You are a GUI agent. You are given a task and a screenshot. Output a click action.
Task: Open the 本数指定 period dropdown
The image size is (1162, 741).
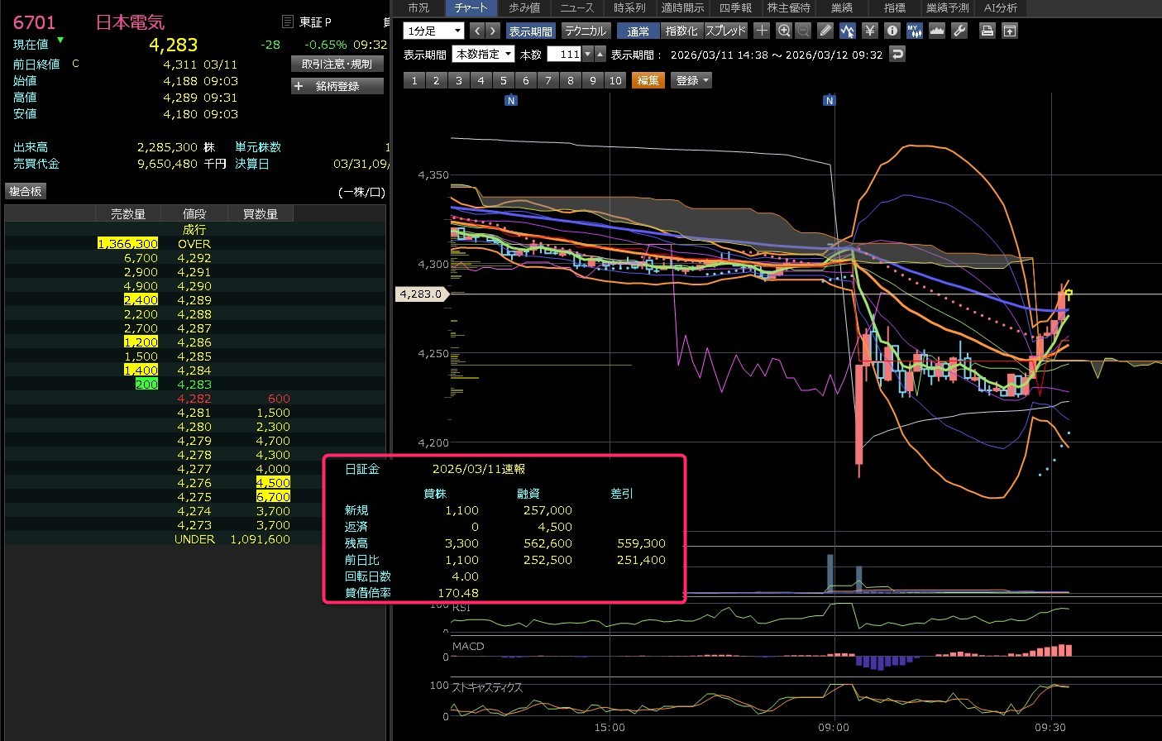[483, 54]
